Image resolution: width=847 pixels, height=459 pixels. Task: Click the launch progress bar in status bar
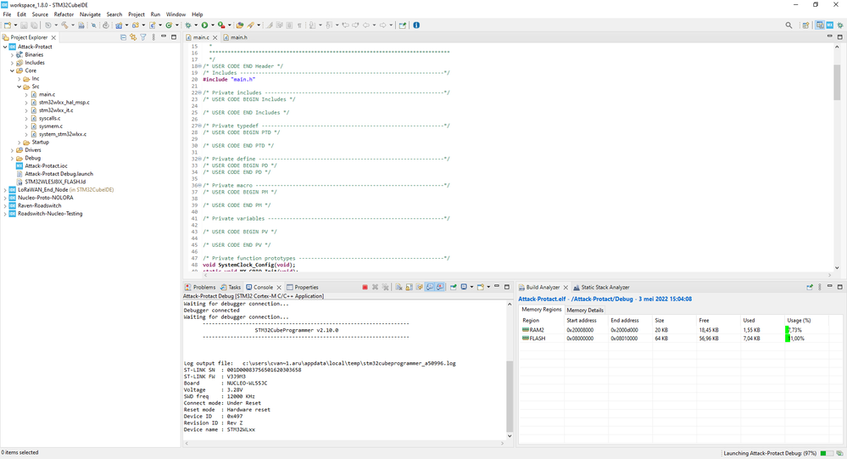[826, 453]
